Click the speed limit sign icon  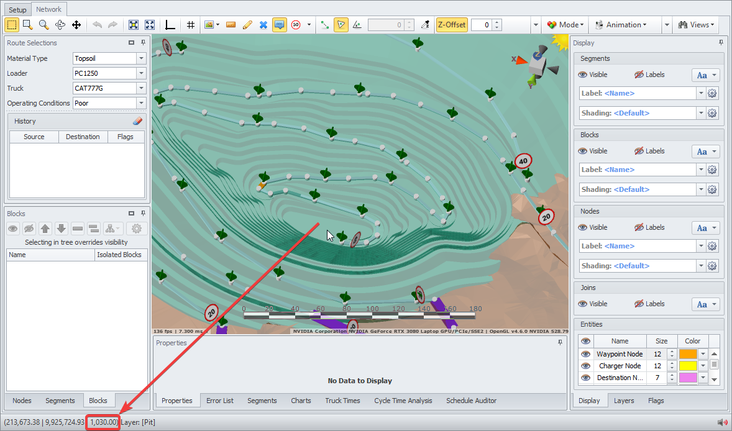296,25
